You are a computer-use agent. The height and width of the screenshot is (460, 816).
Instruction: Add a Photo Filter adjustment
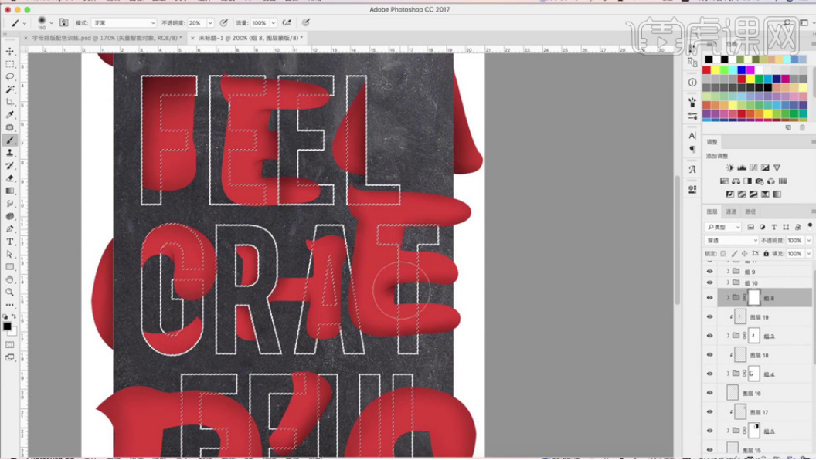tap(760, 181)
